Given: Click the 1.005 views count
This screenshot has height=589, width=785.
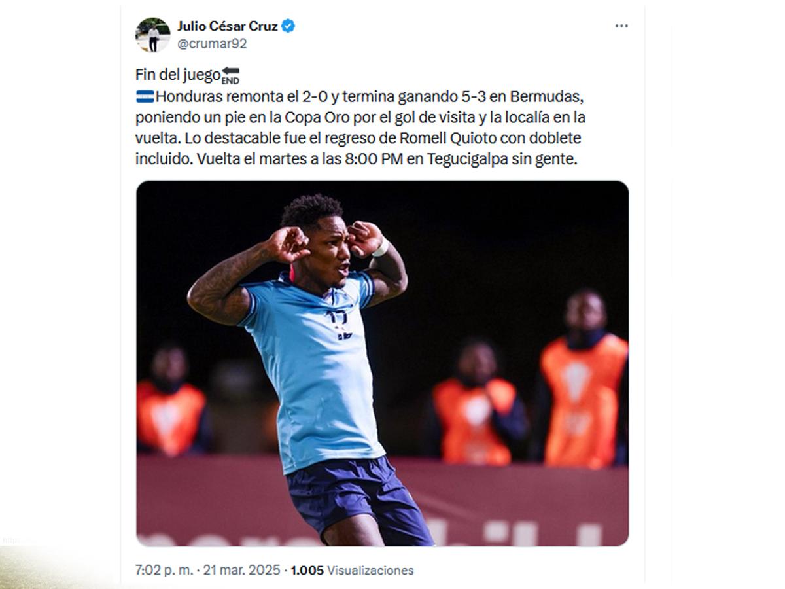Looking at the screenshot, I should 307,570.
